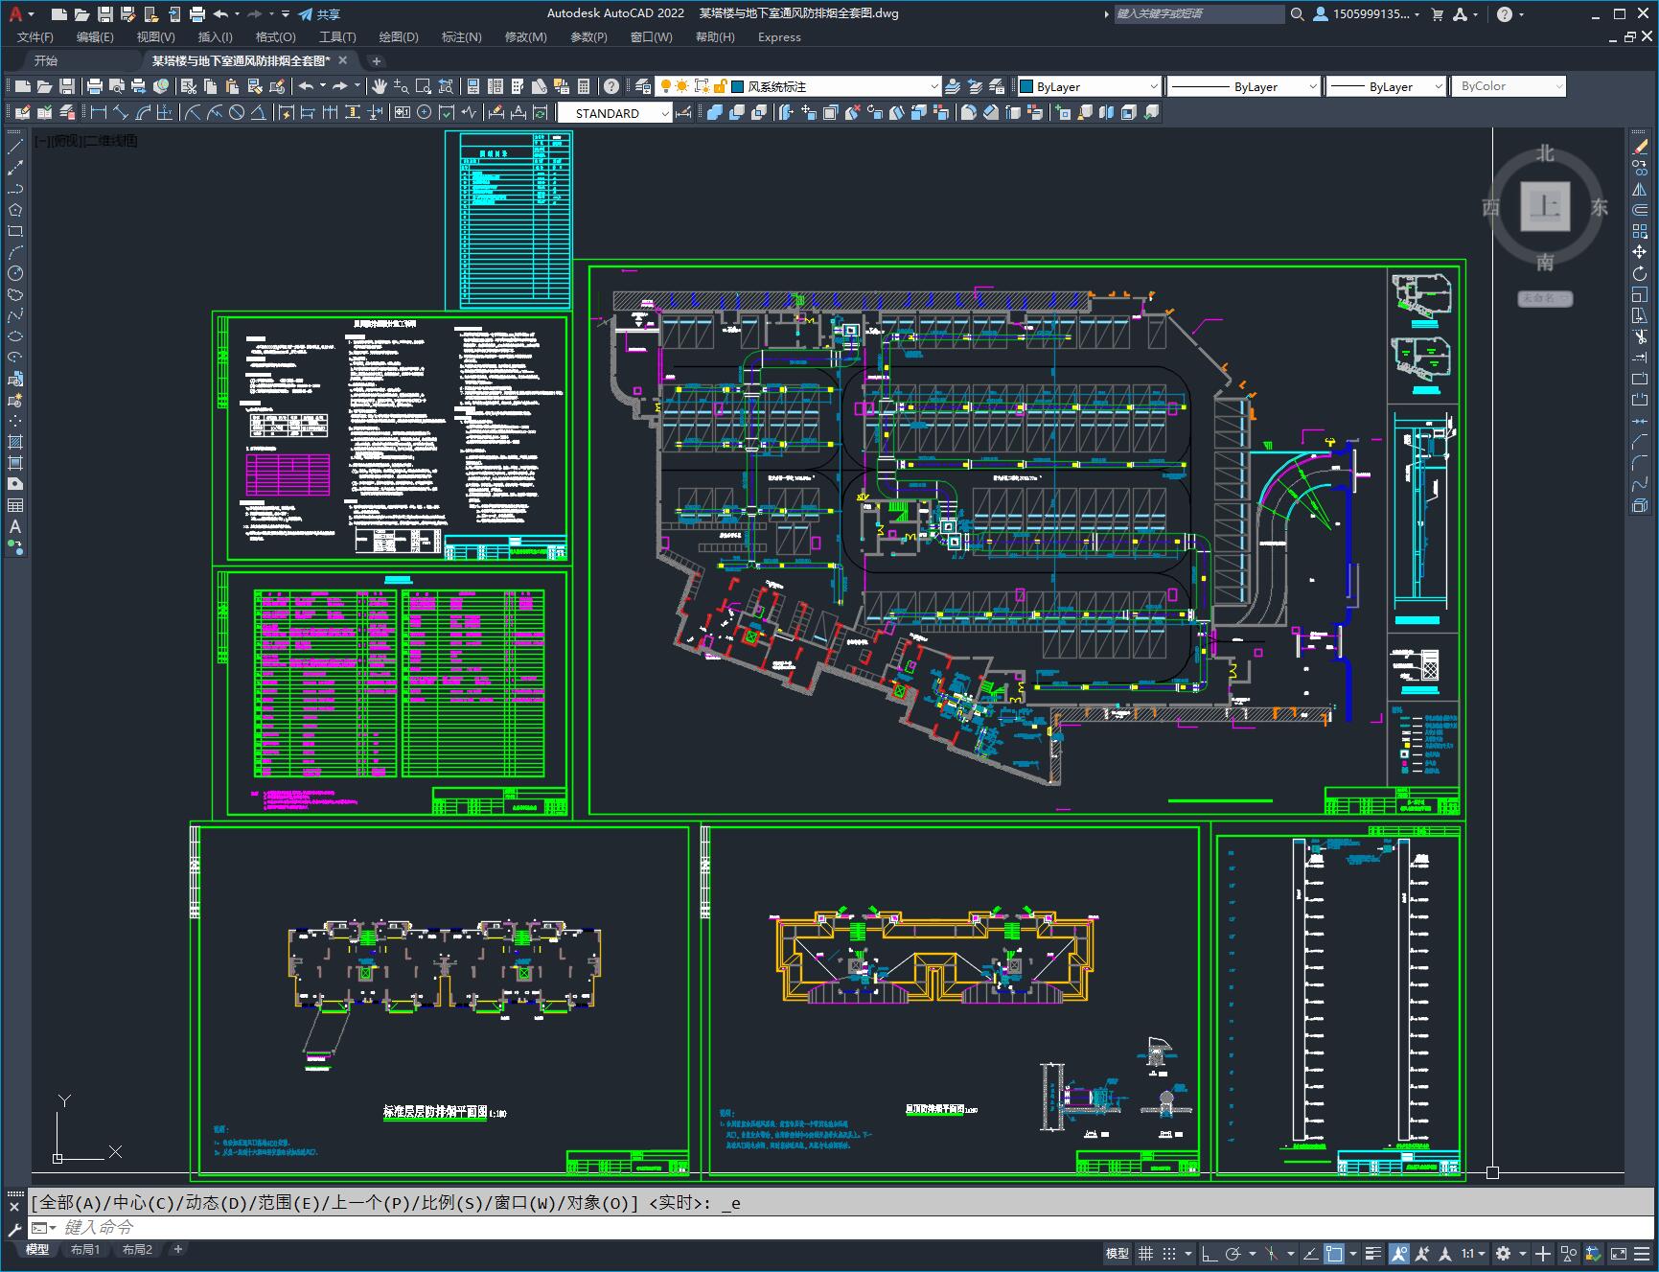Toggle layer lock padlock icon
The width and height of the screenshot is (1659, 1272).
tap(720, 86)
